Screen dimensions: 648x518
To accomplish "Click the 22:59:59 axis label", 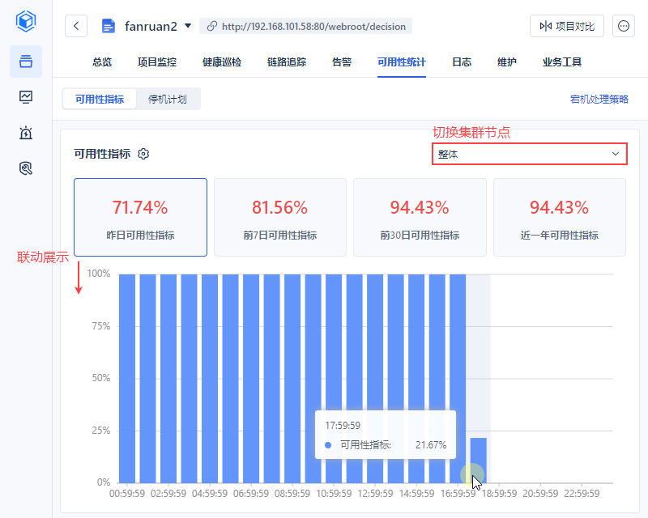I will pos(582,494).
